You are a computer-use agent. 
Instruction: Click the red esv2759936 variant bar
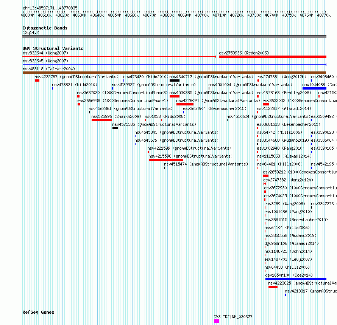[273, 57]
